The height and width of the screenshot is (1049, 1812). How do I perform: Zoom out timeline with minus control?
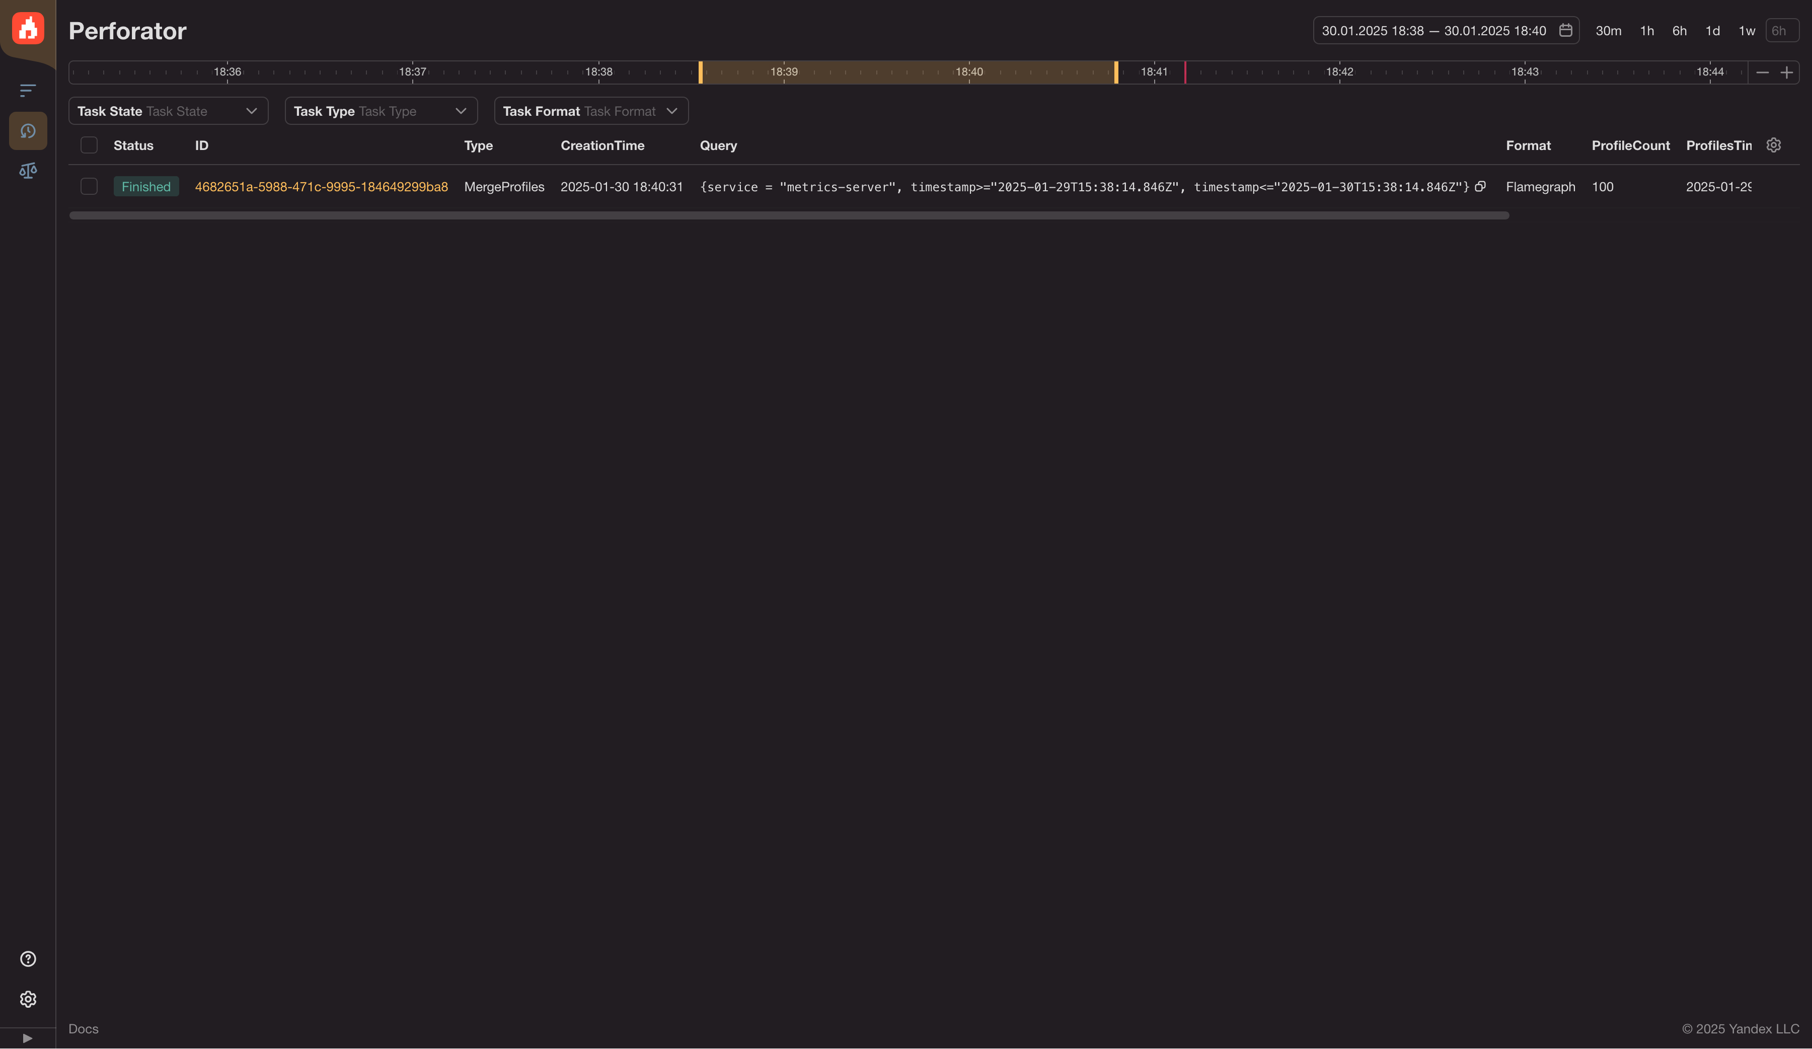point(1762,72)
